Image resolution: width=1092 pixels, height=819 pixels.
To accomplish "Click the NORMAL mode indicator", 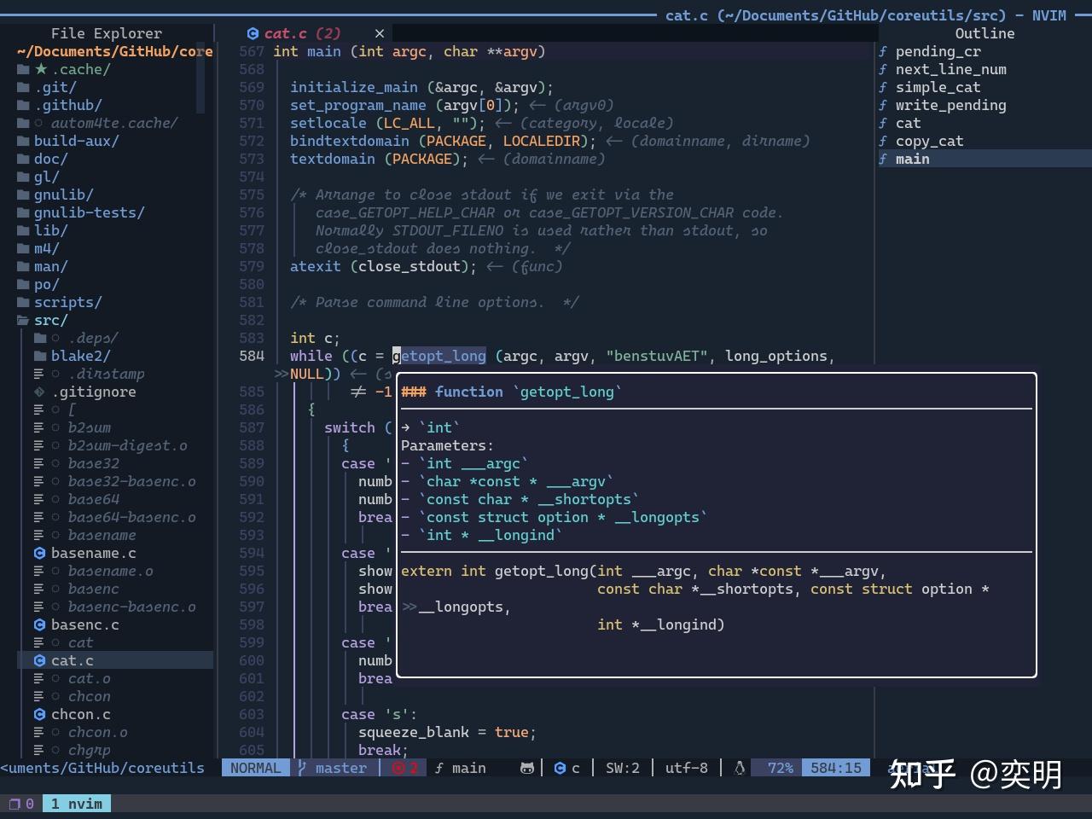I will pos(255,768).
